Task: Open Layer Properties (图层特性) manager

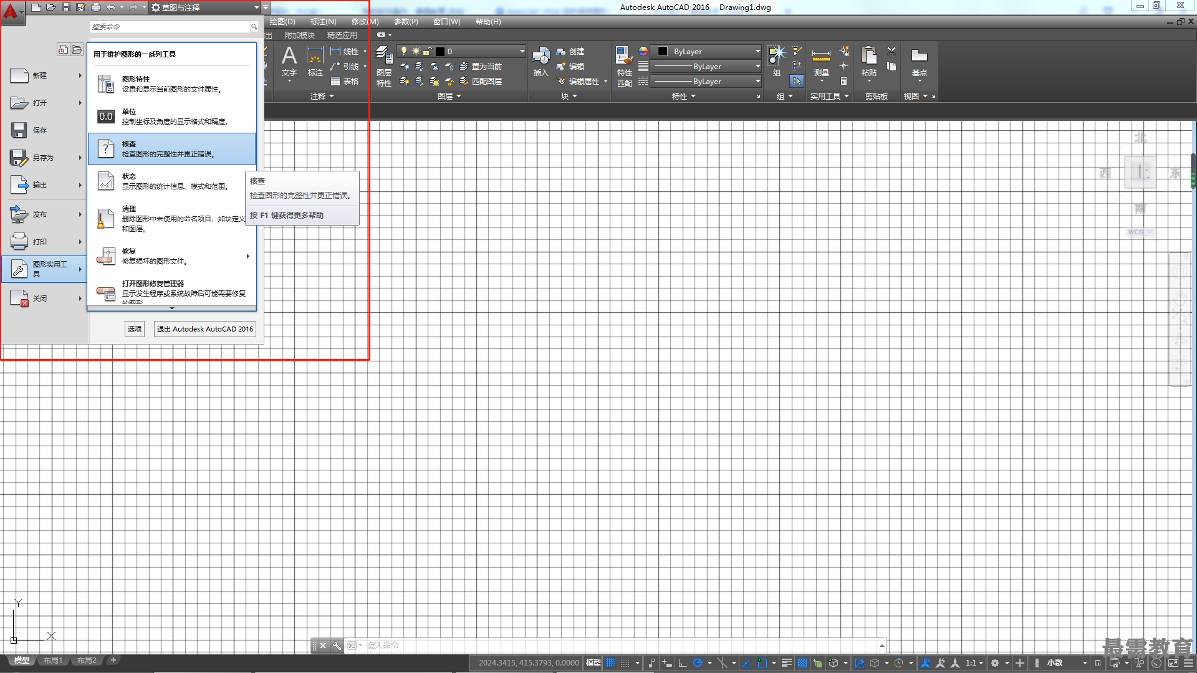Action: [x=384, y=66]
